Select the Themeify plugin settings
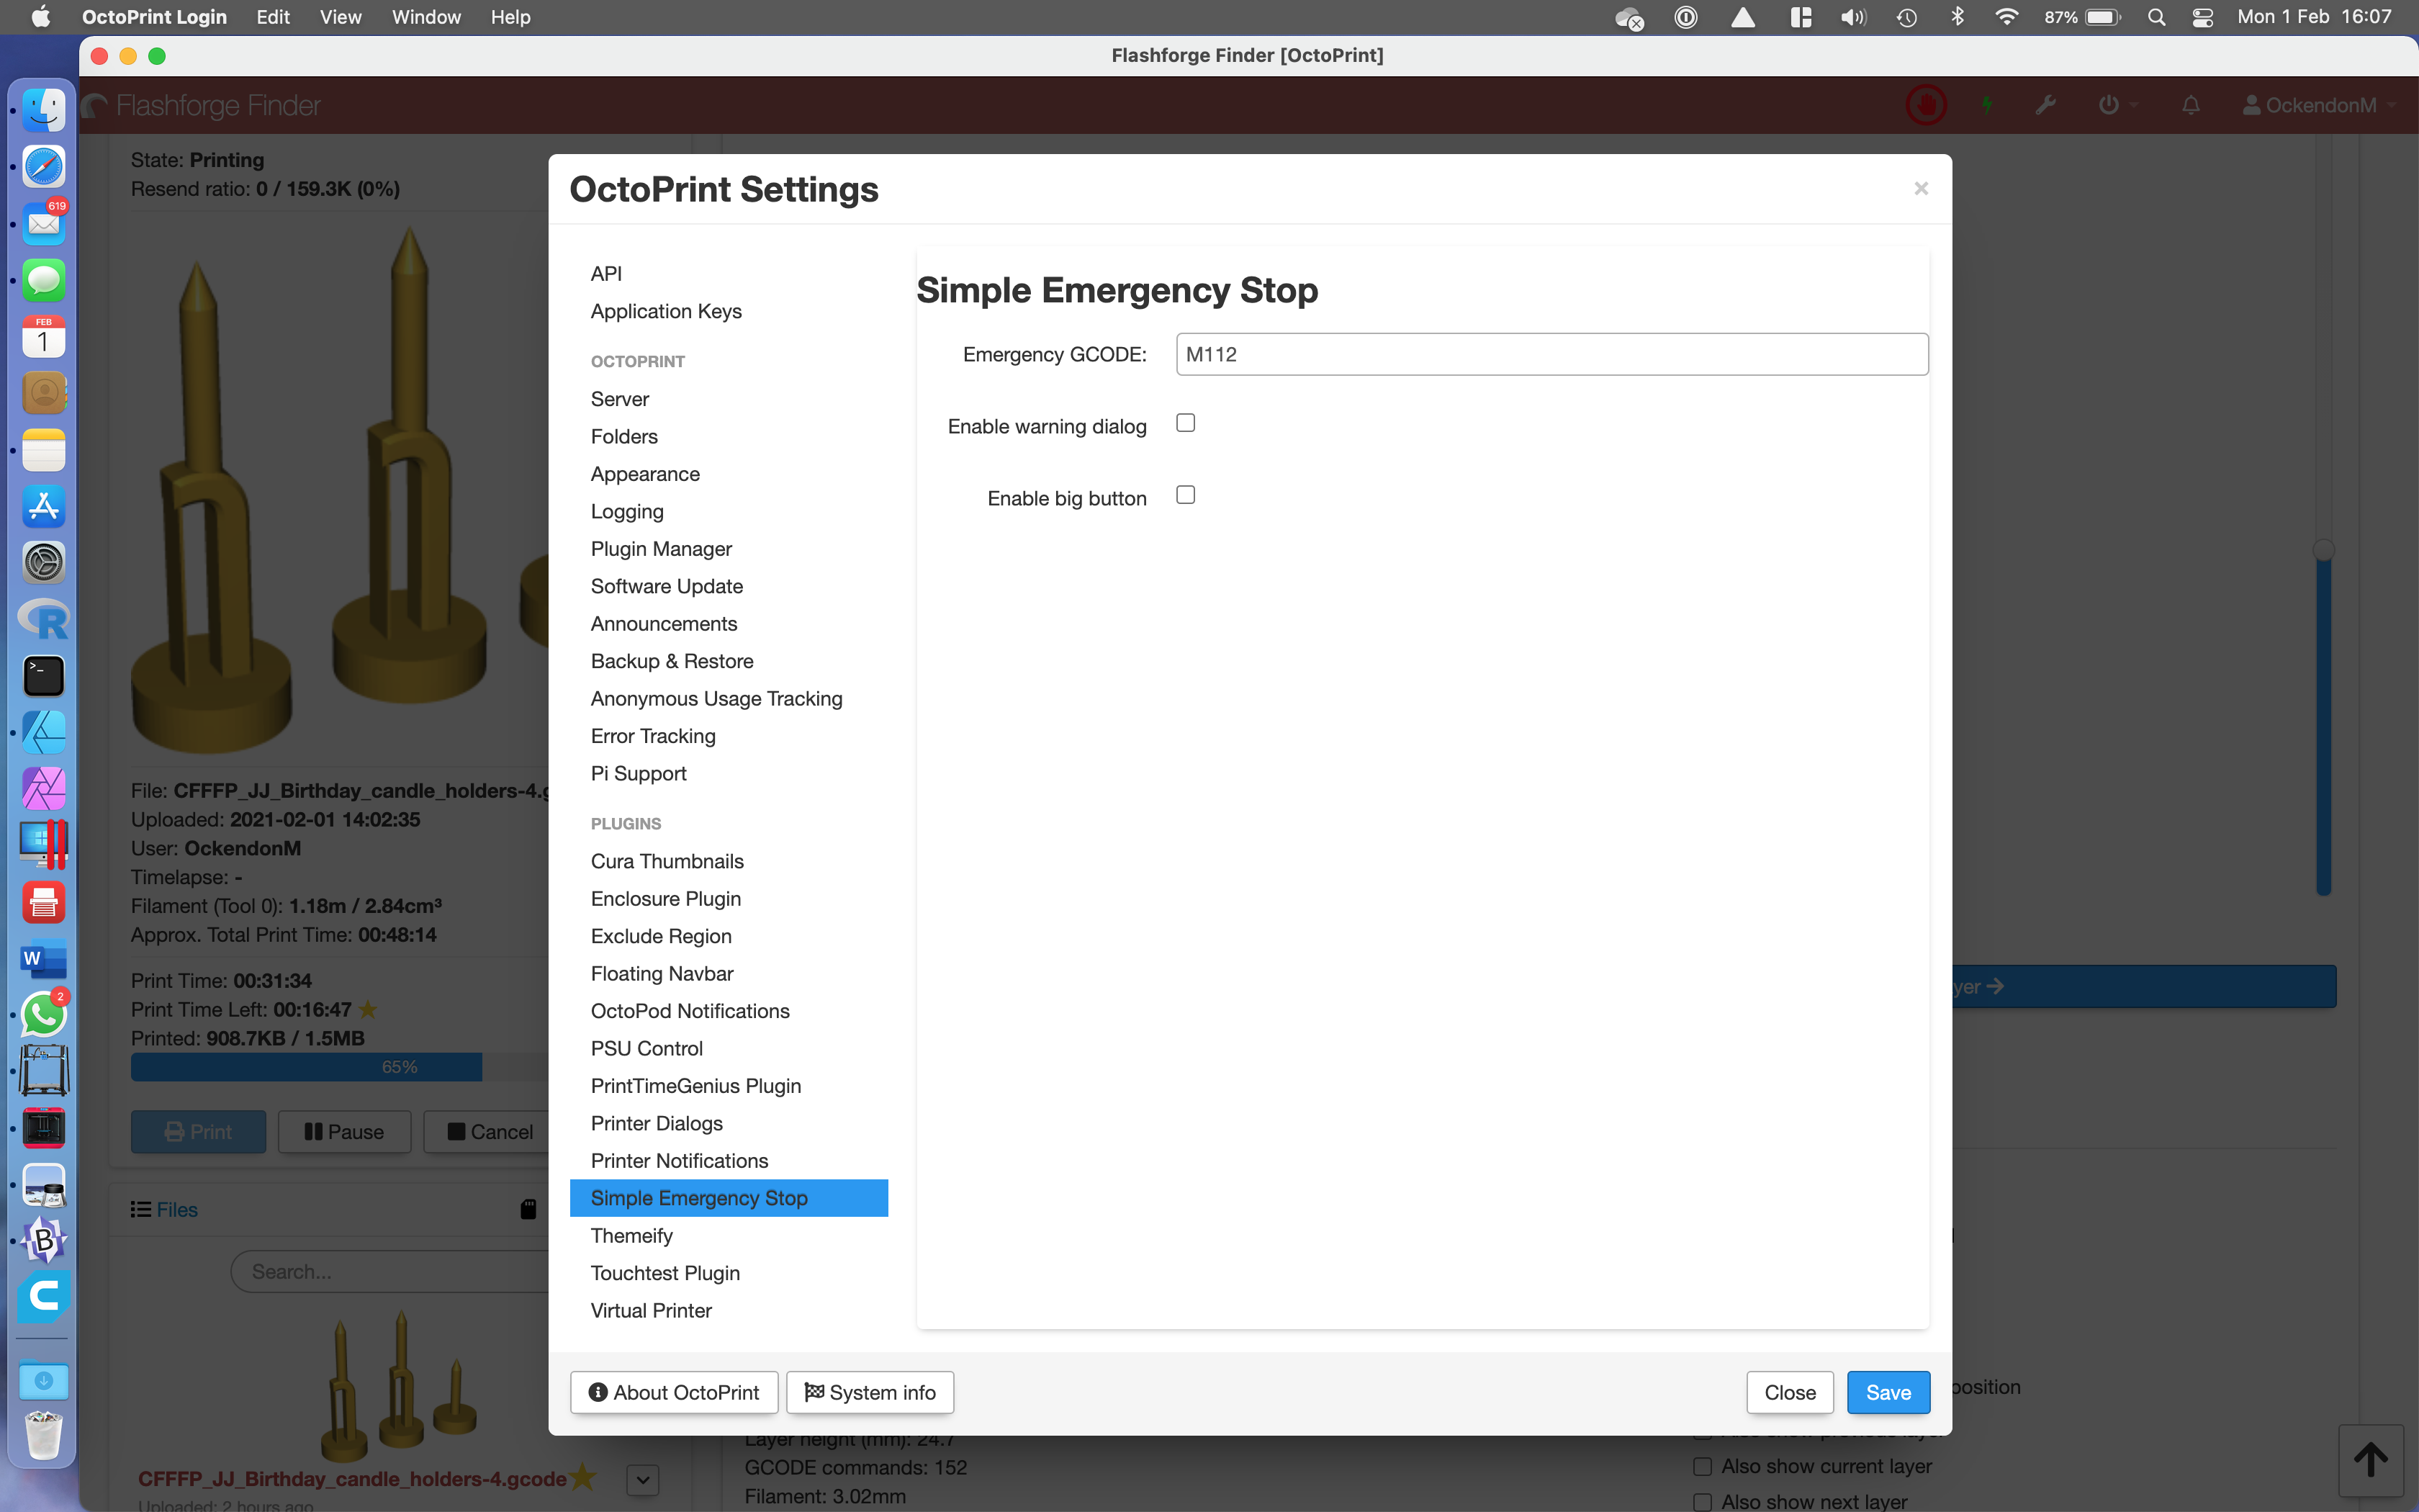2419x1512 pixels. point(632,1235)
